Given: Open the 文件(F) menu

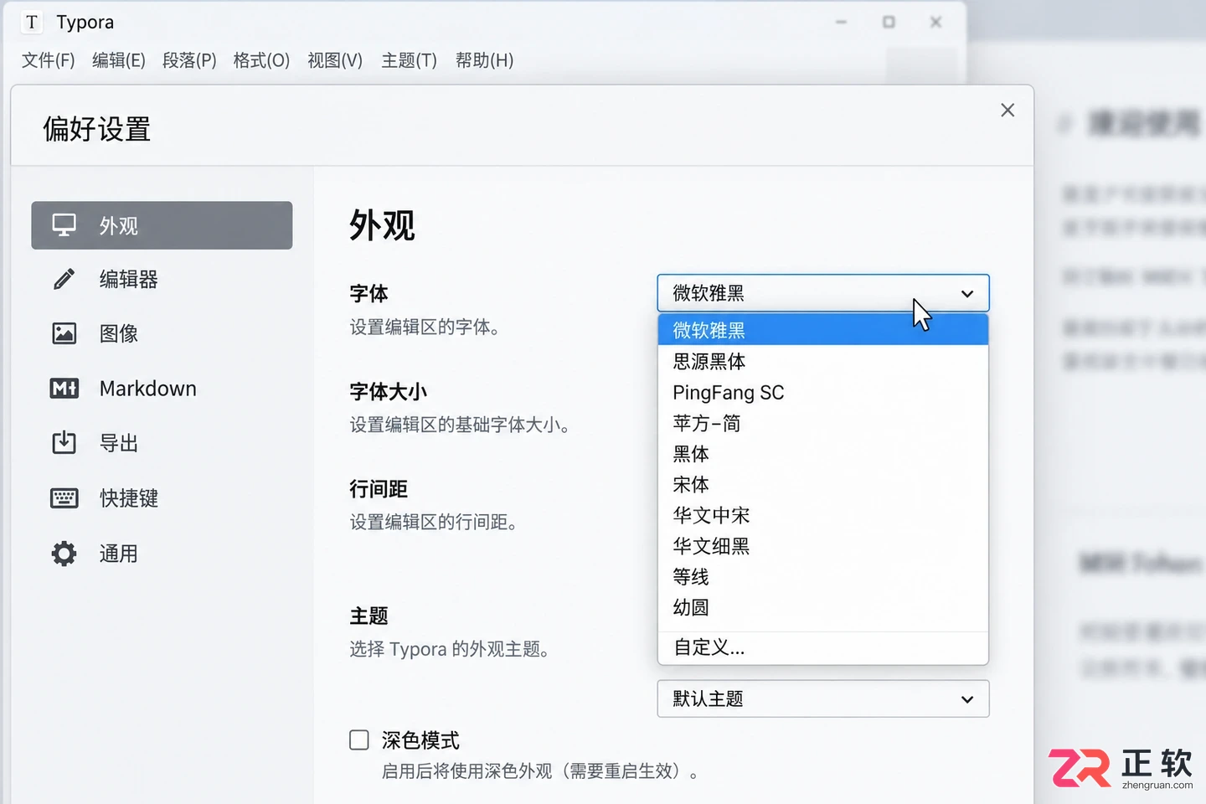Looking at the screenshot, I should click(x=48, y=60).
